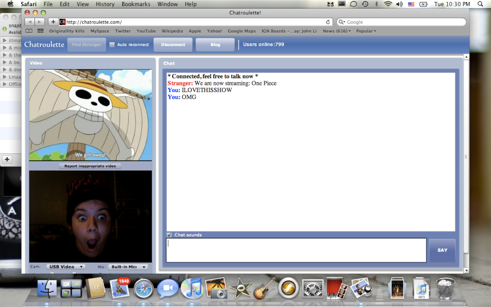Open the History menu
Viewport: 491px width, 307px height.
[x=105, y=4]
